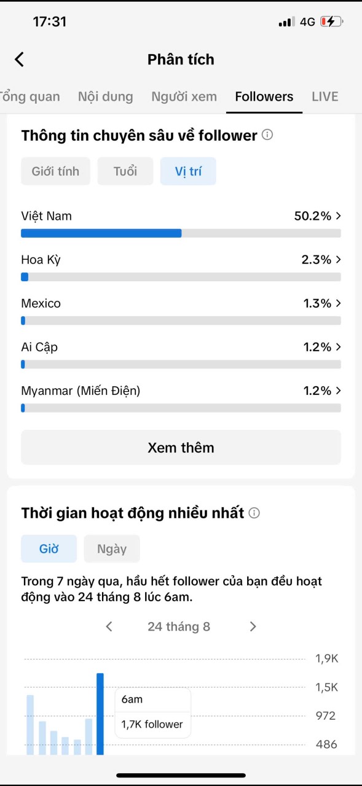Screen dimensions: 362x786
Task: Tap the cellular signal bars icon
Action: coord(286,22)
